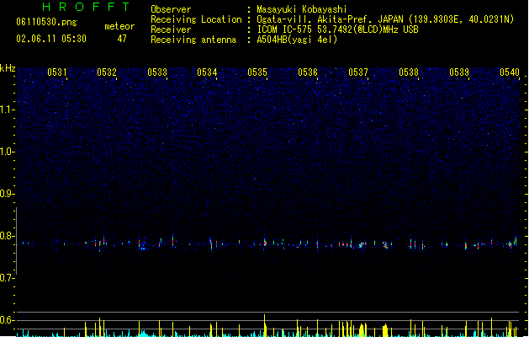This screenshot has width=529, height=337.
Task: Click the 0.9 kHz axis label
Action: [7, 194]
